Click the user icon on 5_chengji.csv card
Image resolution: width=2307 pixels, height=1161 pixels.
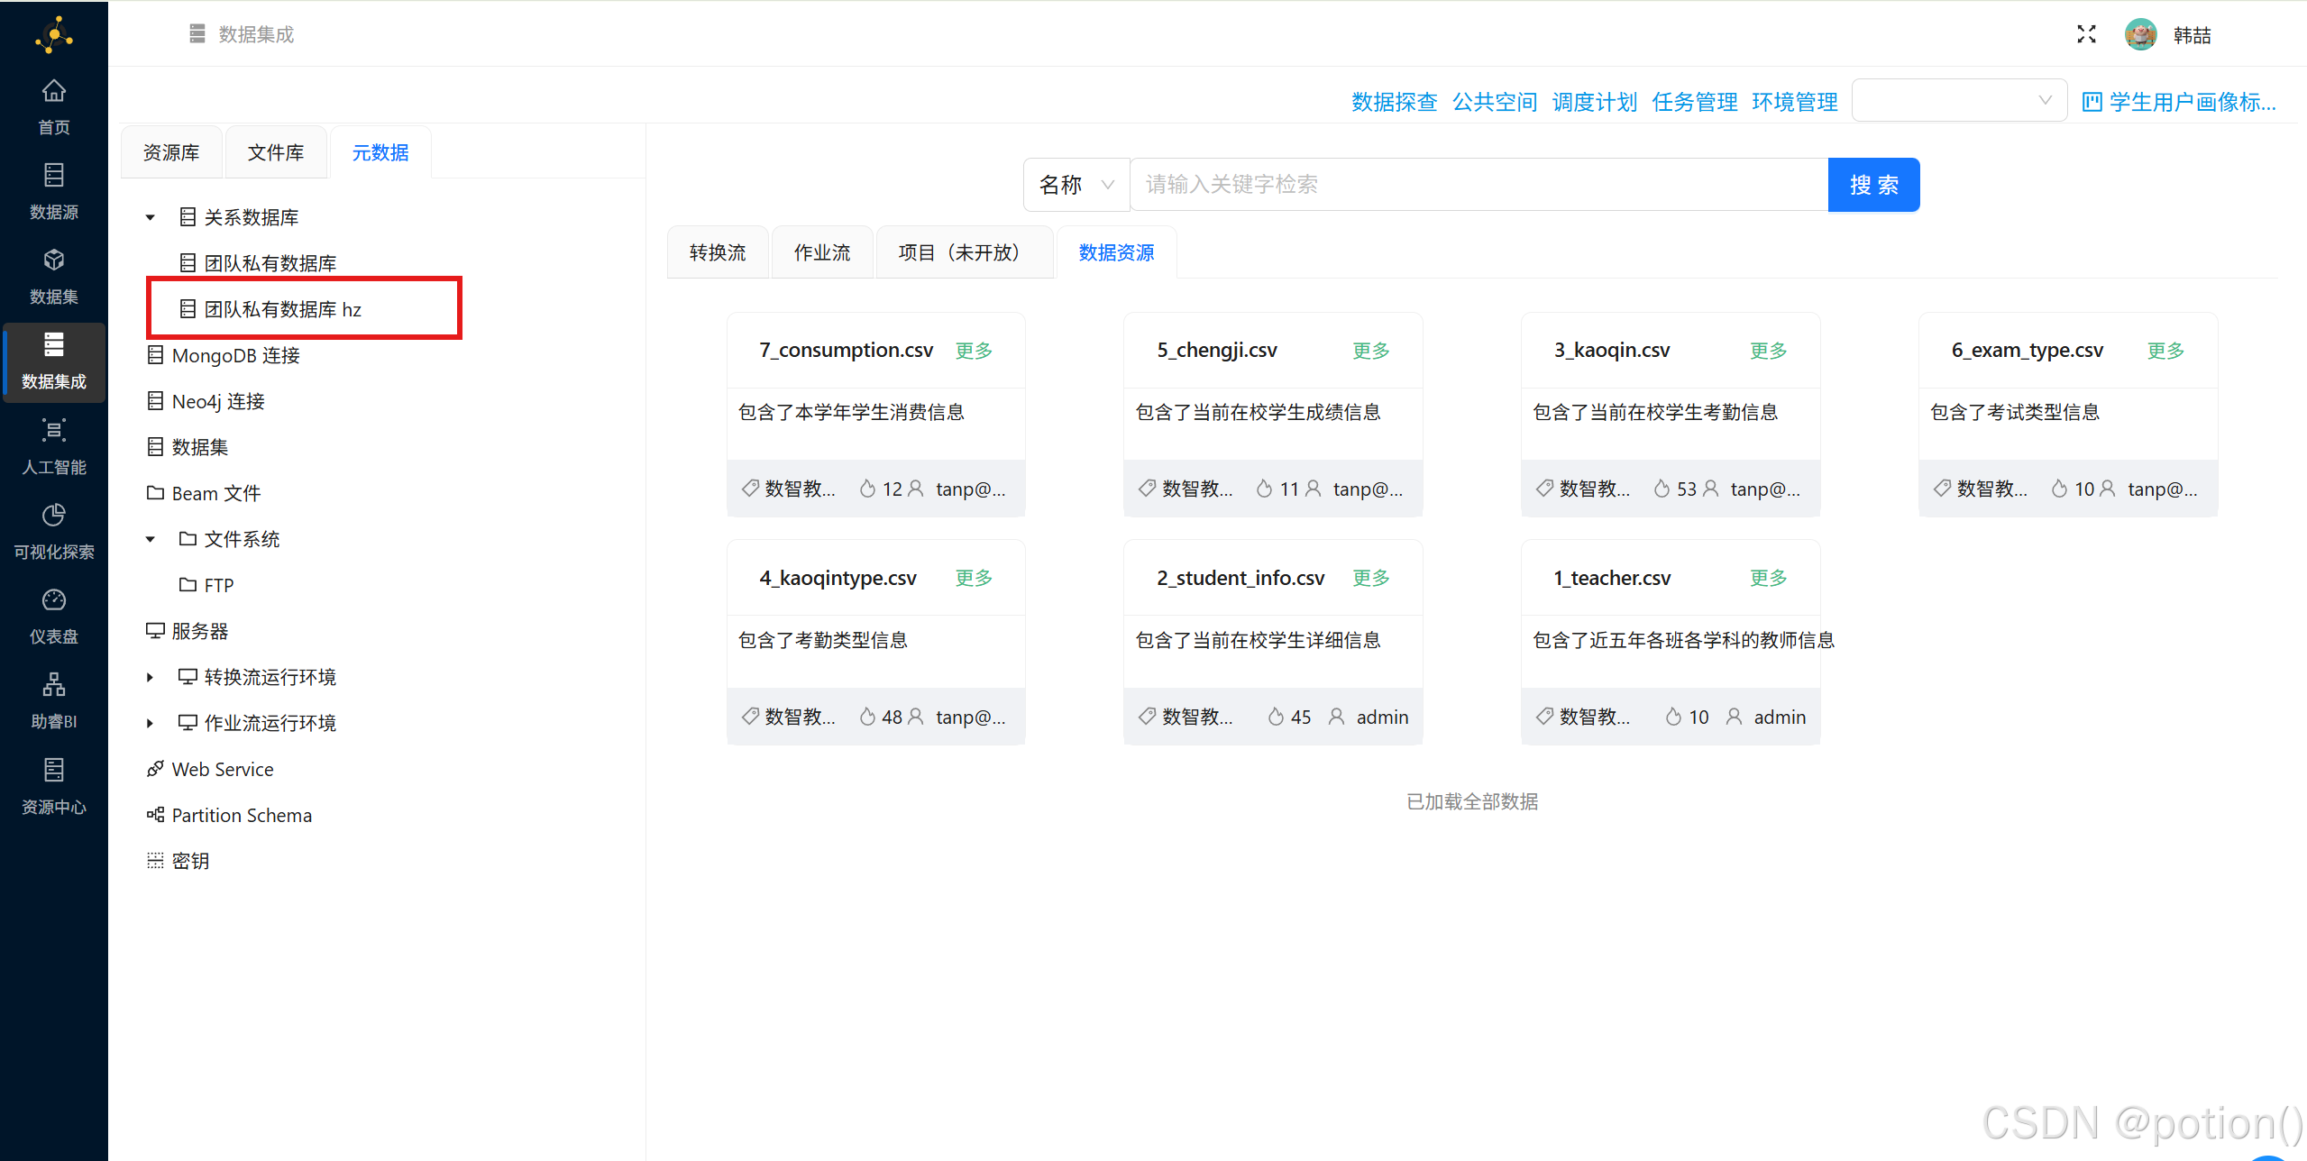tap(1314, 489)
